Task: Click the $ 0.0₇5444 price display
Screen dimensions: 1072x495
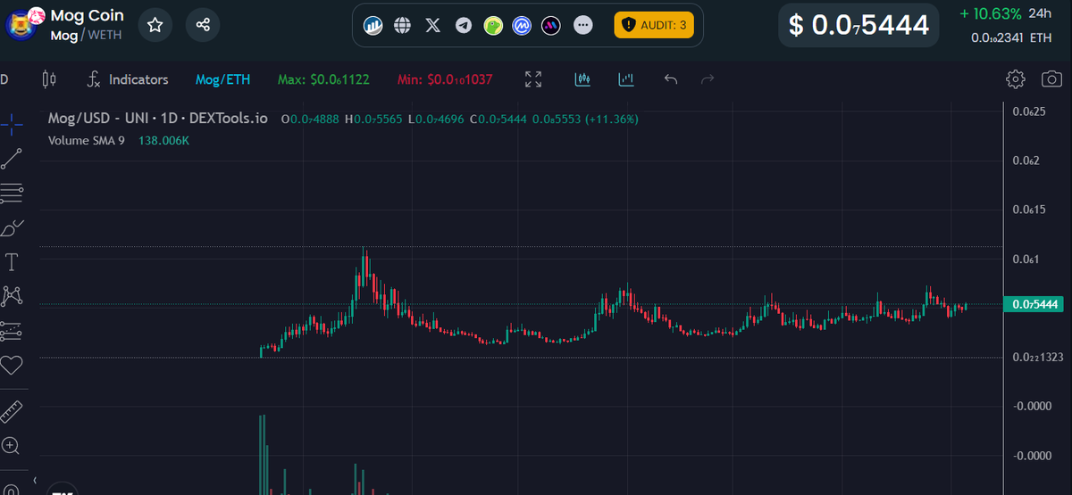Action: 858,25
